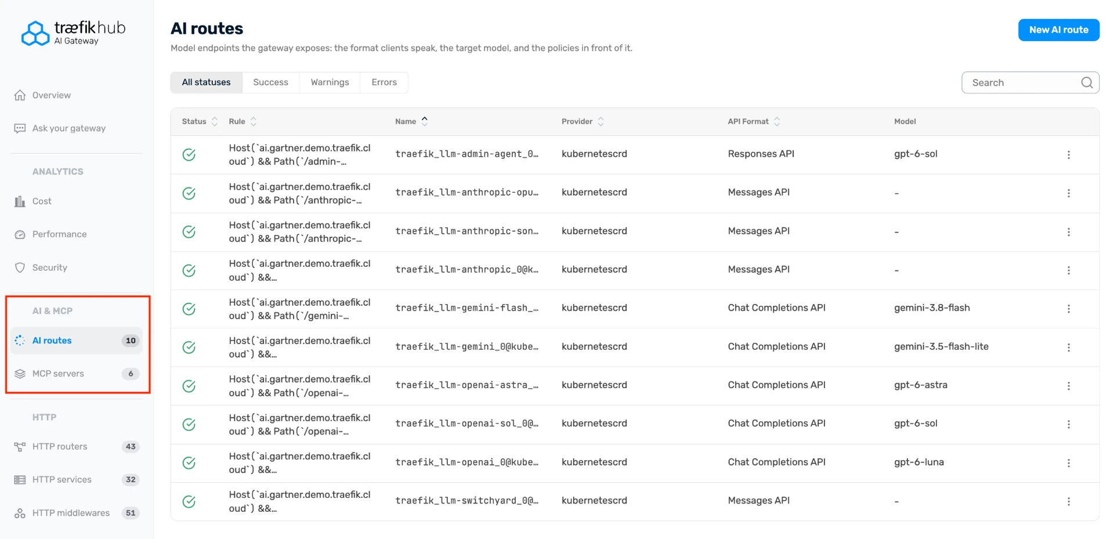1114x539 pixels.
Task: Click success status icon of openai-astra route
Action: [189, 386]
